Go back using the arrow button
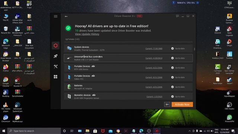Image resolution: width=238 pixels, height=134 pixels. point(66,16)
